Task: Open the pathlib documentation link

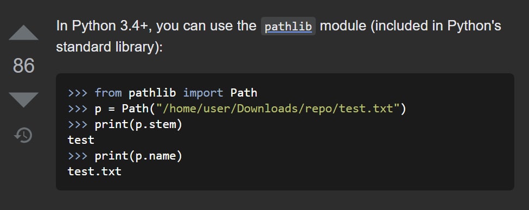Action: pyautogui.click(x=289, y=27)
